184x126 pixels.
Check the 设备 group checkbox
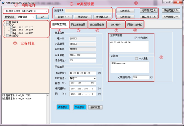pos(8,25)
